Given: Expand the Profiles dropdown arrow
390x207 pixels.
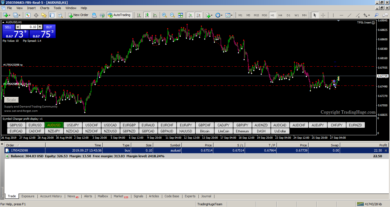Looking at the screenshot, I should [x=19, y=15].
